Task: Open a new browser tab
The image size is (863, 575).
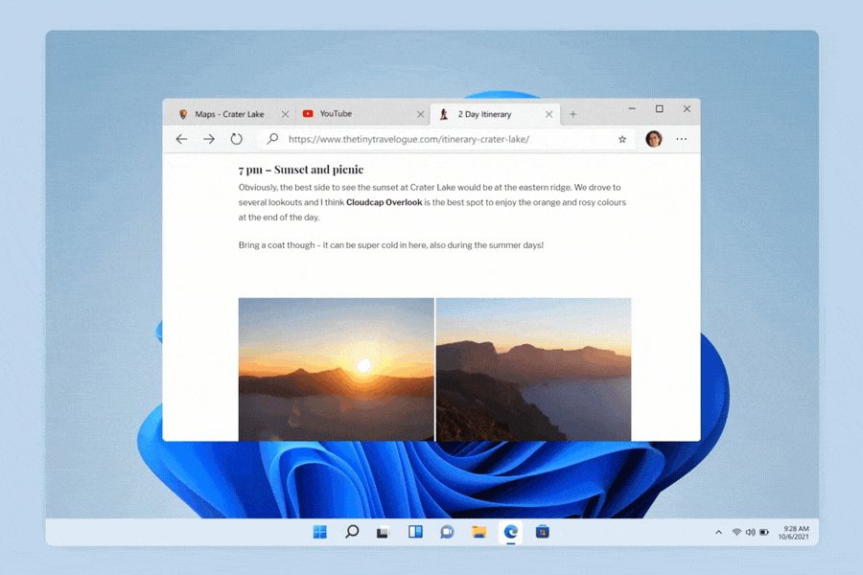Action: coord(572,113)
